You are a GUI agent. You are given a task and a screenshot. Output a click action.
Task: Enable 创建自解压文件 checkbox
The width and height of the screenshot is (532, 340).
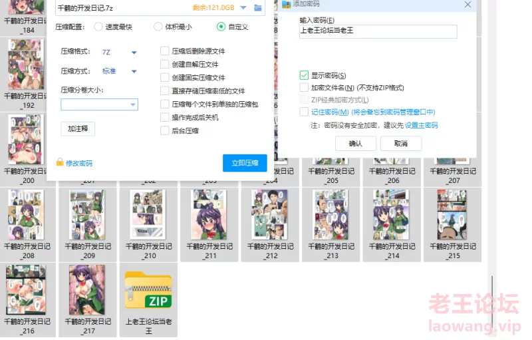164,65
